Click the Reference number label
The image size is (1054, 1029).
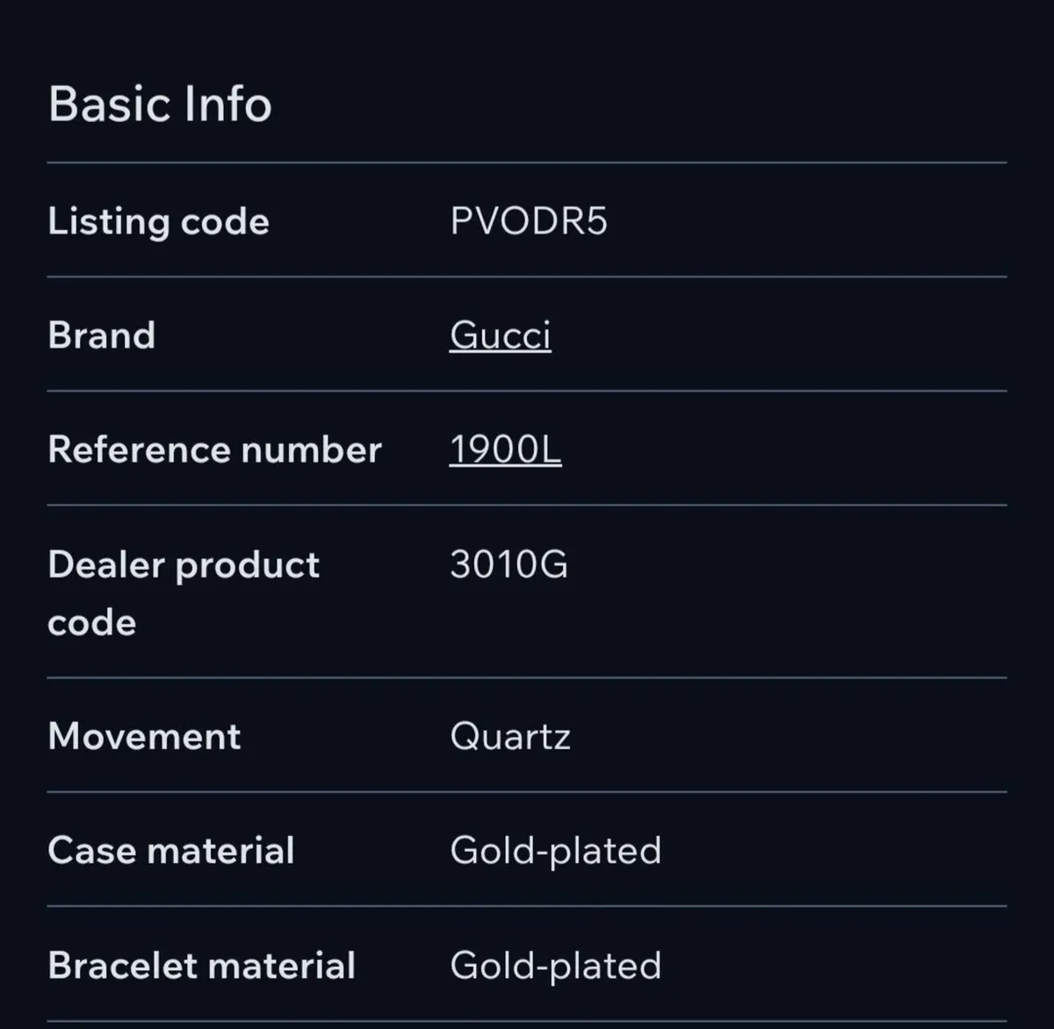(214, 450)
